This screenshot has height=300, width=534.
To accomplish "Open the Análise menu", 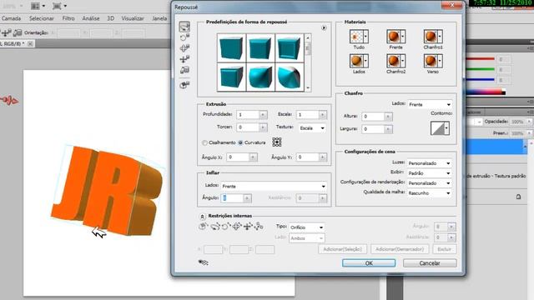I will (91, 18).
